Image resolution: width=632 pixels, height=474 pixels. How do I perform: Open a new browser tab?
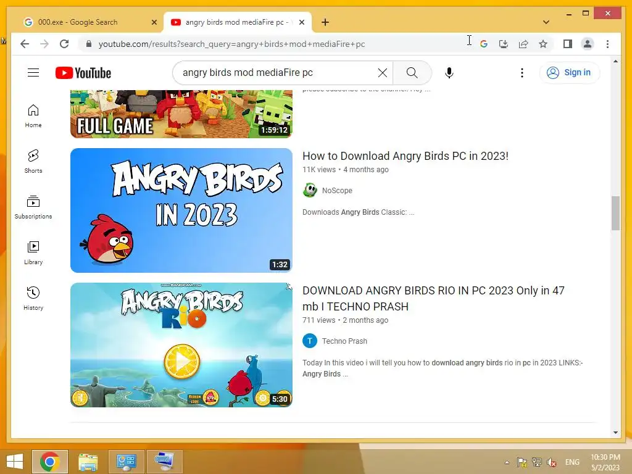(325, 22)
